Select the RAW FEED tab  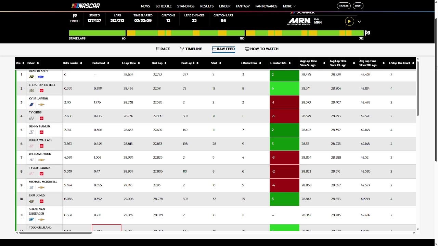point(223,49)
